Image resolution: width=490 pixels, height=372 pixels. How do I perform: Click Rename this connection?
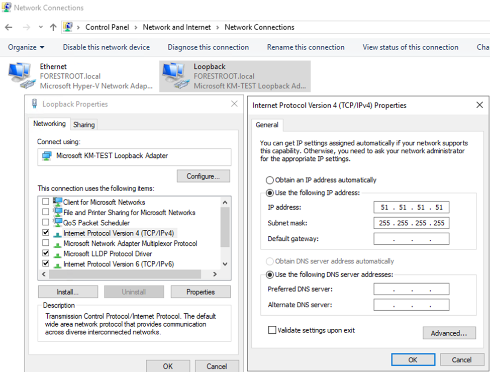click(306, 47)
